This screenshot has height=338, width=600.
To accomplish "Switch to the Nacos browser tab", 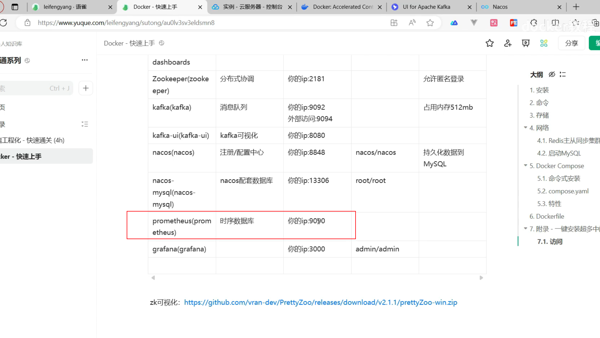I will click(x=500, y=7).
